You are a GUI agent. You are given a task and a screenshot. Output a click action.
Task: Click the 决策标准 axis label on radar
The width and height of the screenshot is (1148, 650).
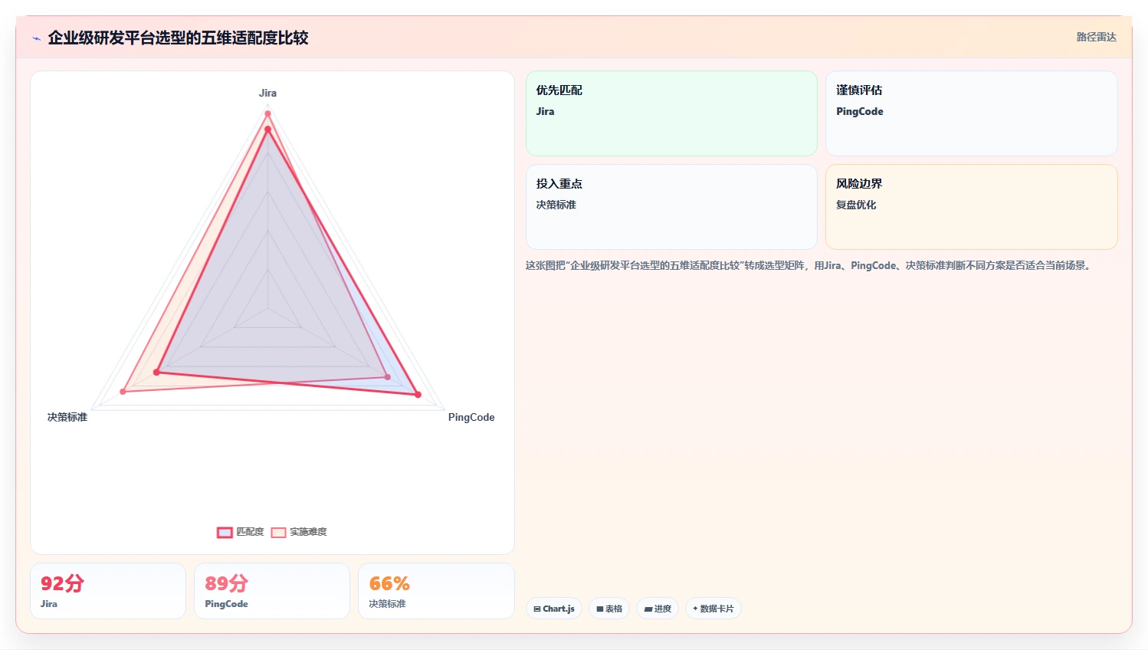pyautogui.click(x=67, y=417)
